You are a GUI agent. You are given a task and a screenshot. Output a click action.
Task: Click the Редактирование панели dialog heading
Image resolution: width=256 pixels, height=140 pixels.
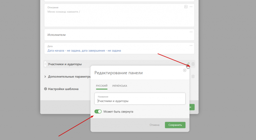click(x=119, y=73)
